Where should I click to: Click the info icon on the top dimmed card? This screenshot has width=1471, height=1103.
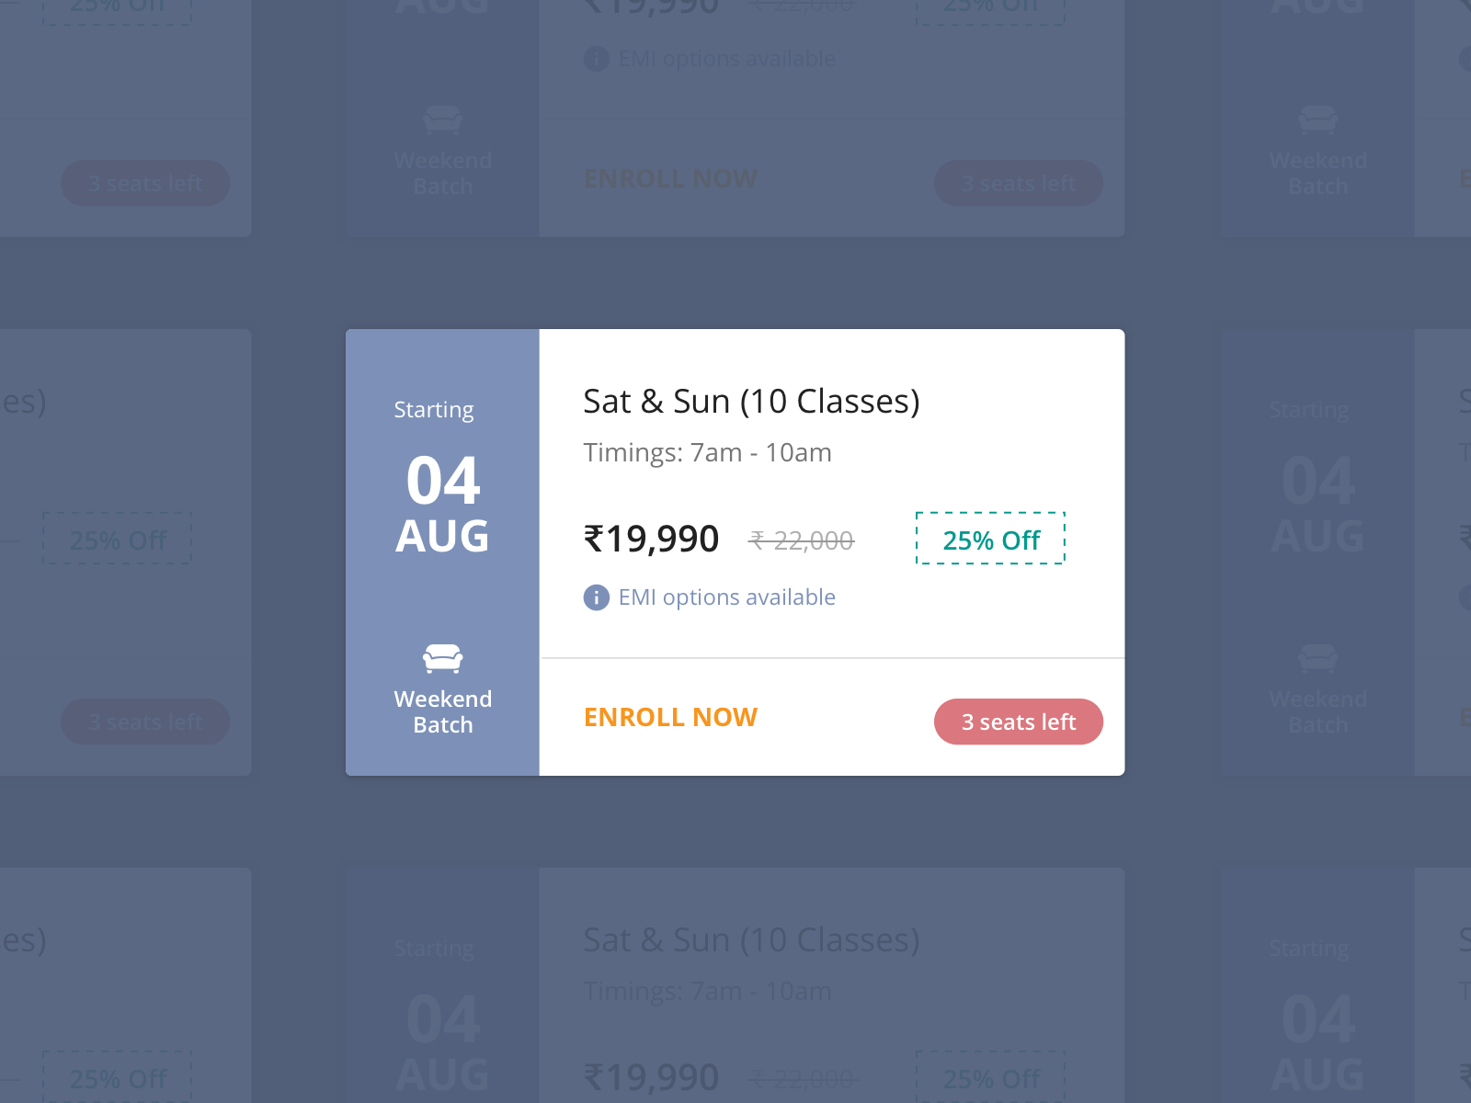[x=596, y=58]
